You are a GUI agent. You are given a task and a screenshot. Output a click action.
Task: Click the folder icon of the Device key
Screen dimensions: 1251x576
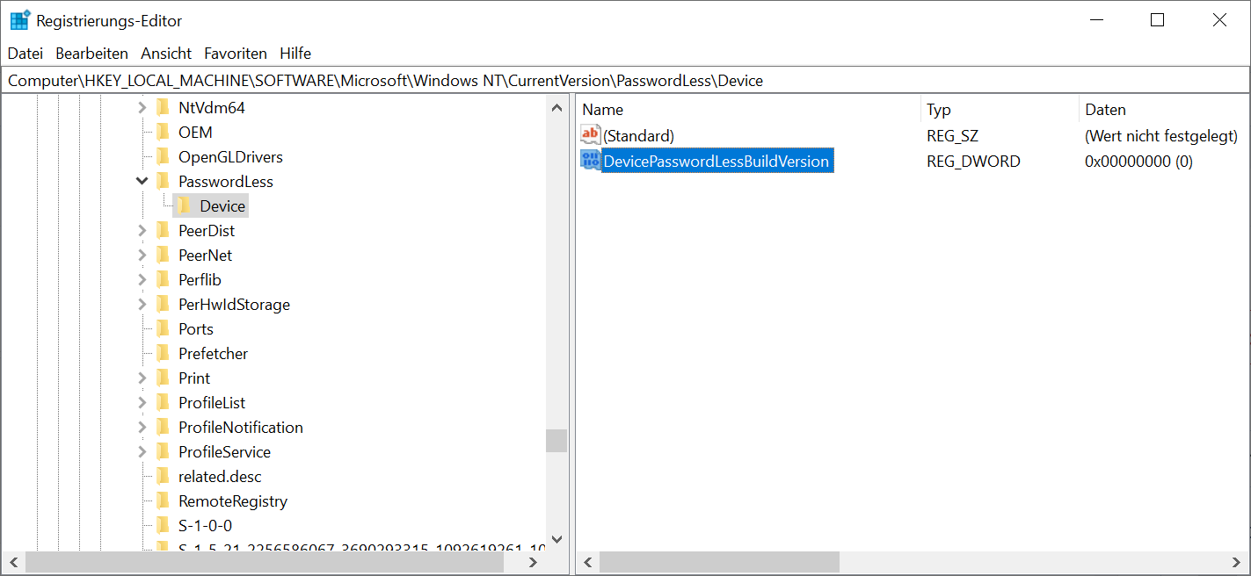point(185,206)
